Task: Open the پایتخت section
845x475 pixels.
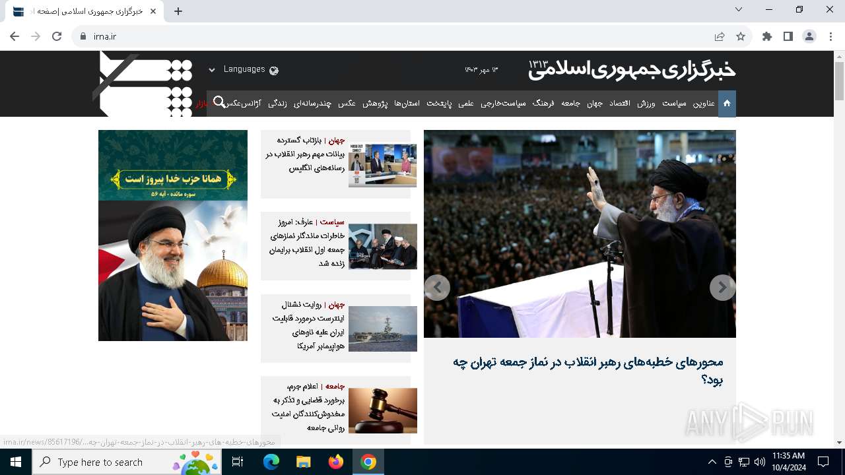Action: coord(439,104)
